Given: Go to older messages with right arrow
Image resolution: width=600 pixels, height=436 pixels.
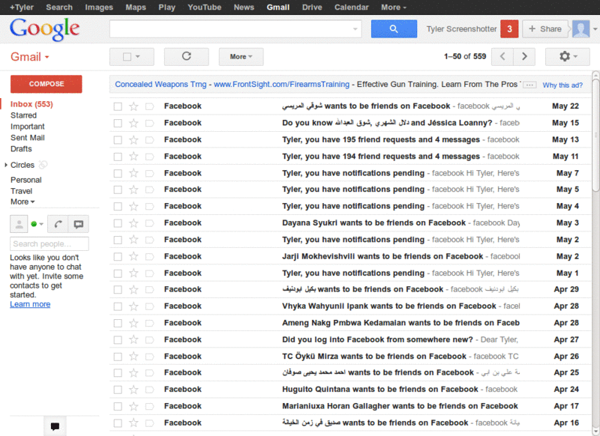Looking at the screenshot, I should [x=524, y=56].
